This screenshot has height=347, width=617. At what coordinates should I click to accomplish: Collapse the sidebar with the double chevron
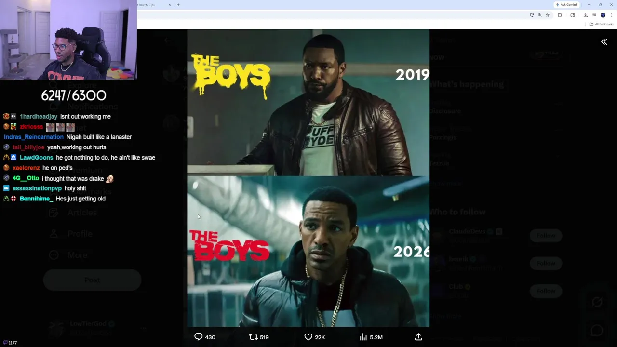coord(604,42)
